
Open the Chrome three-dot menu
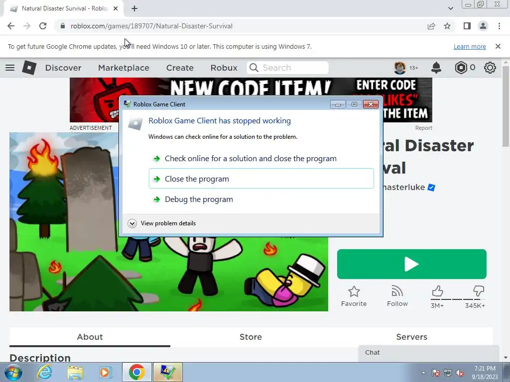499,26
